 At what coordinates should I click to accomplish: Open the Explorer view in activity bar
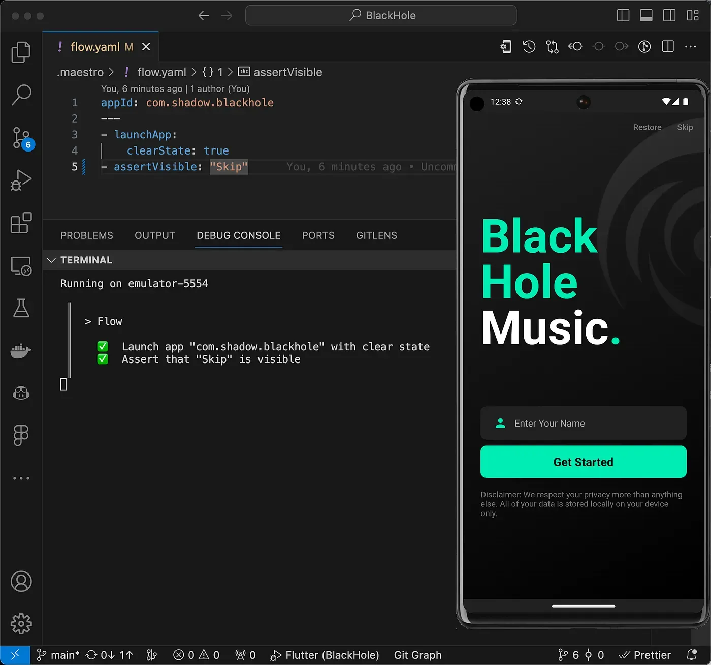(21, 52)
